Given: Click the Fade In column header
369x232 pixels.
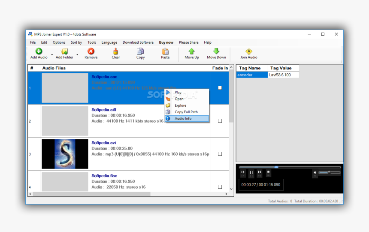Looking at the screenshot, I should coord(220,68).
